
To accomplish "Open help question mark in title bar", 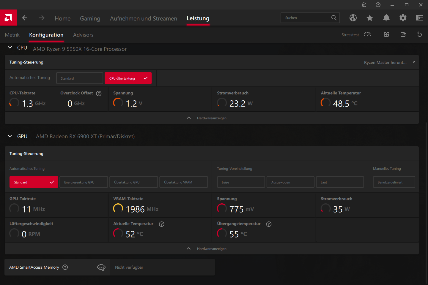I will tap(378, 5).
